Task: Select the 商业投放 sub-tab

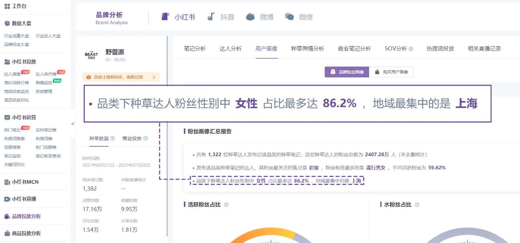Action: [x=132, y=138]
